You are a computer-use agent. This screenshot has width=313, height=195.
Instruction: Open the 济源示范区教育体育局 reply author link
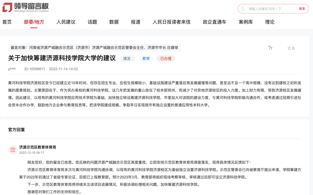[41, 147]
